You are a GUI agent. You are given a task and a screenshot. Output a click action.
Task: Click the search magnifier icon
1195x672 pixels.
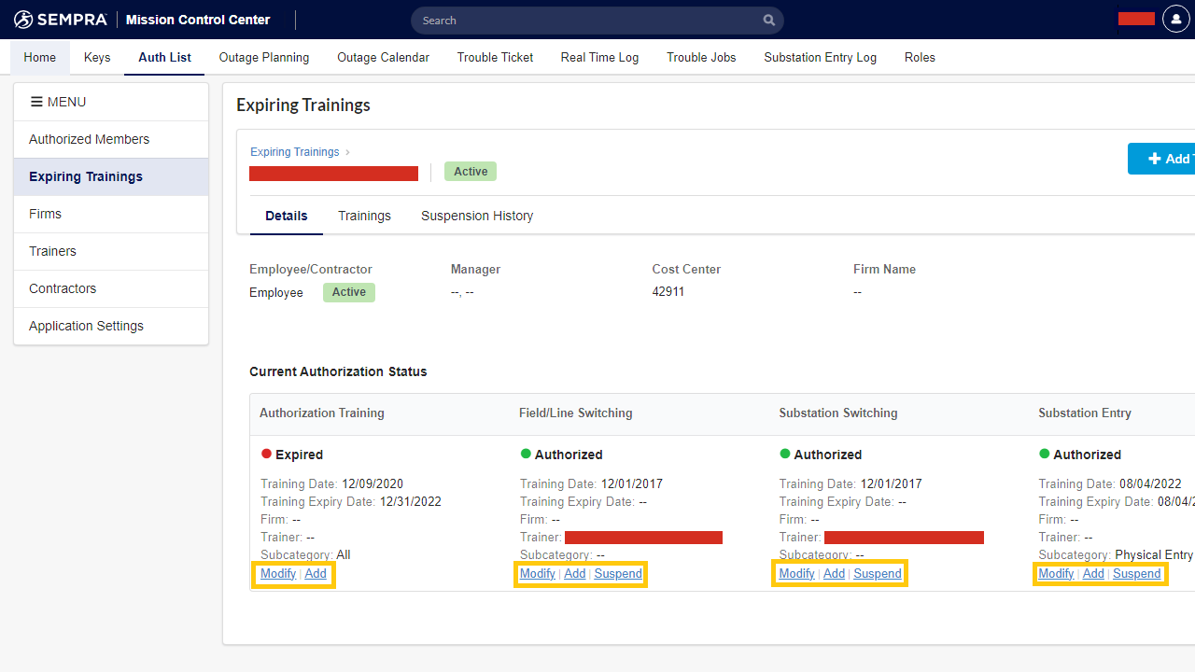pos(768,21)
